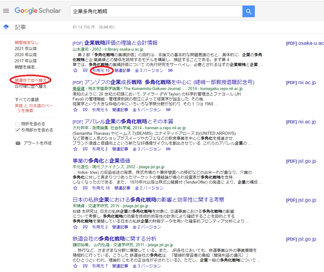324x272 pixels.
Task: Open cite quotes for アンゾフの企業成長戦略 result
Action: [85, 110]
